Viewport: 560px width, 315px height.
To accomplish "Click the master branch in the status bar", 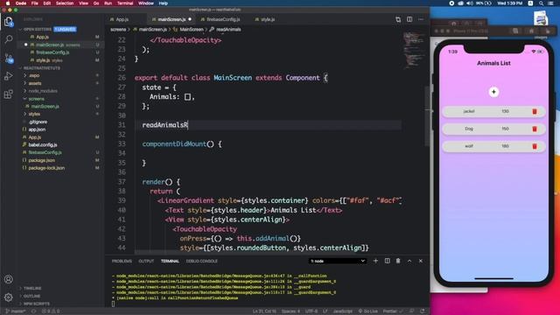I will point(16,311).
